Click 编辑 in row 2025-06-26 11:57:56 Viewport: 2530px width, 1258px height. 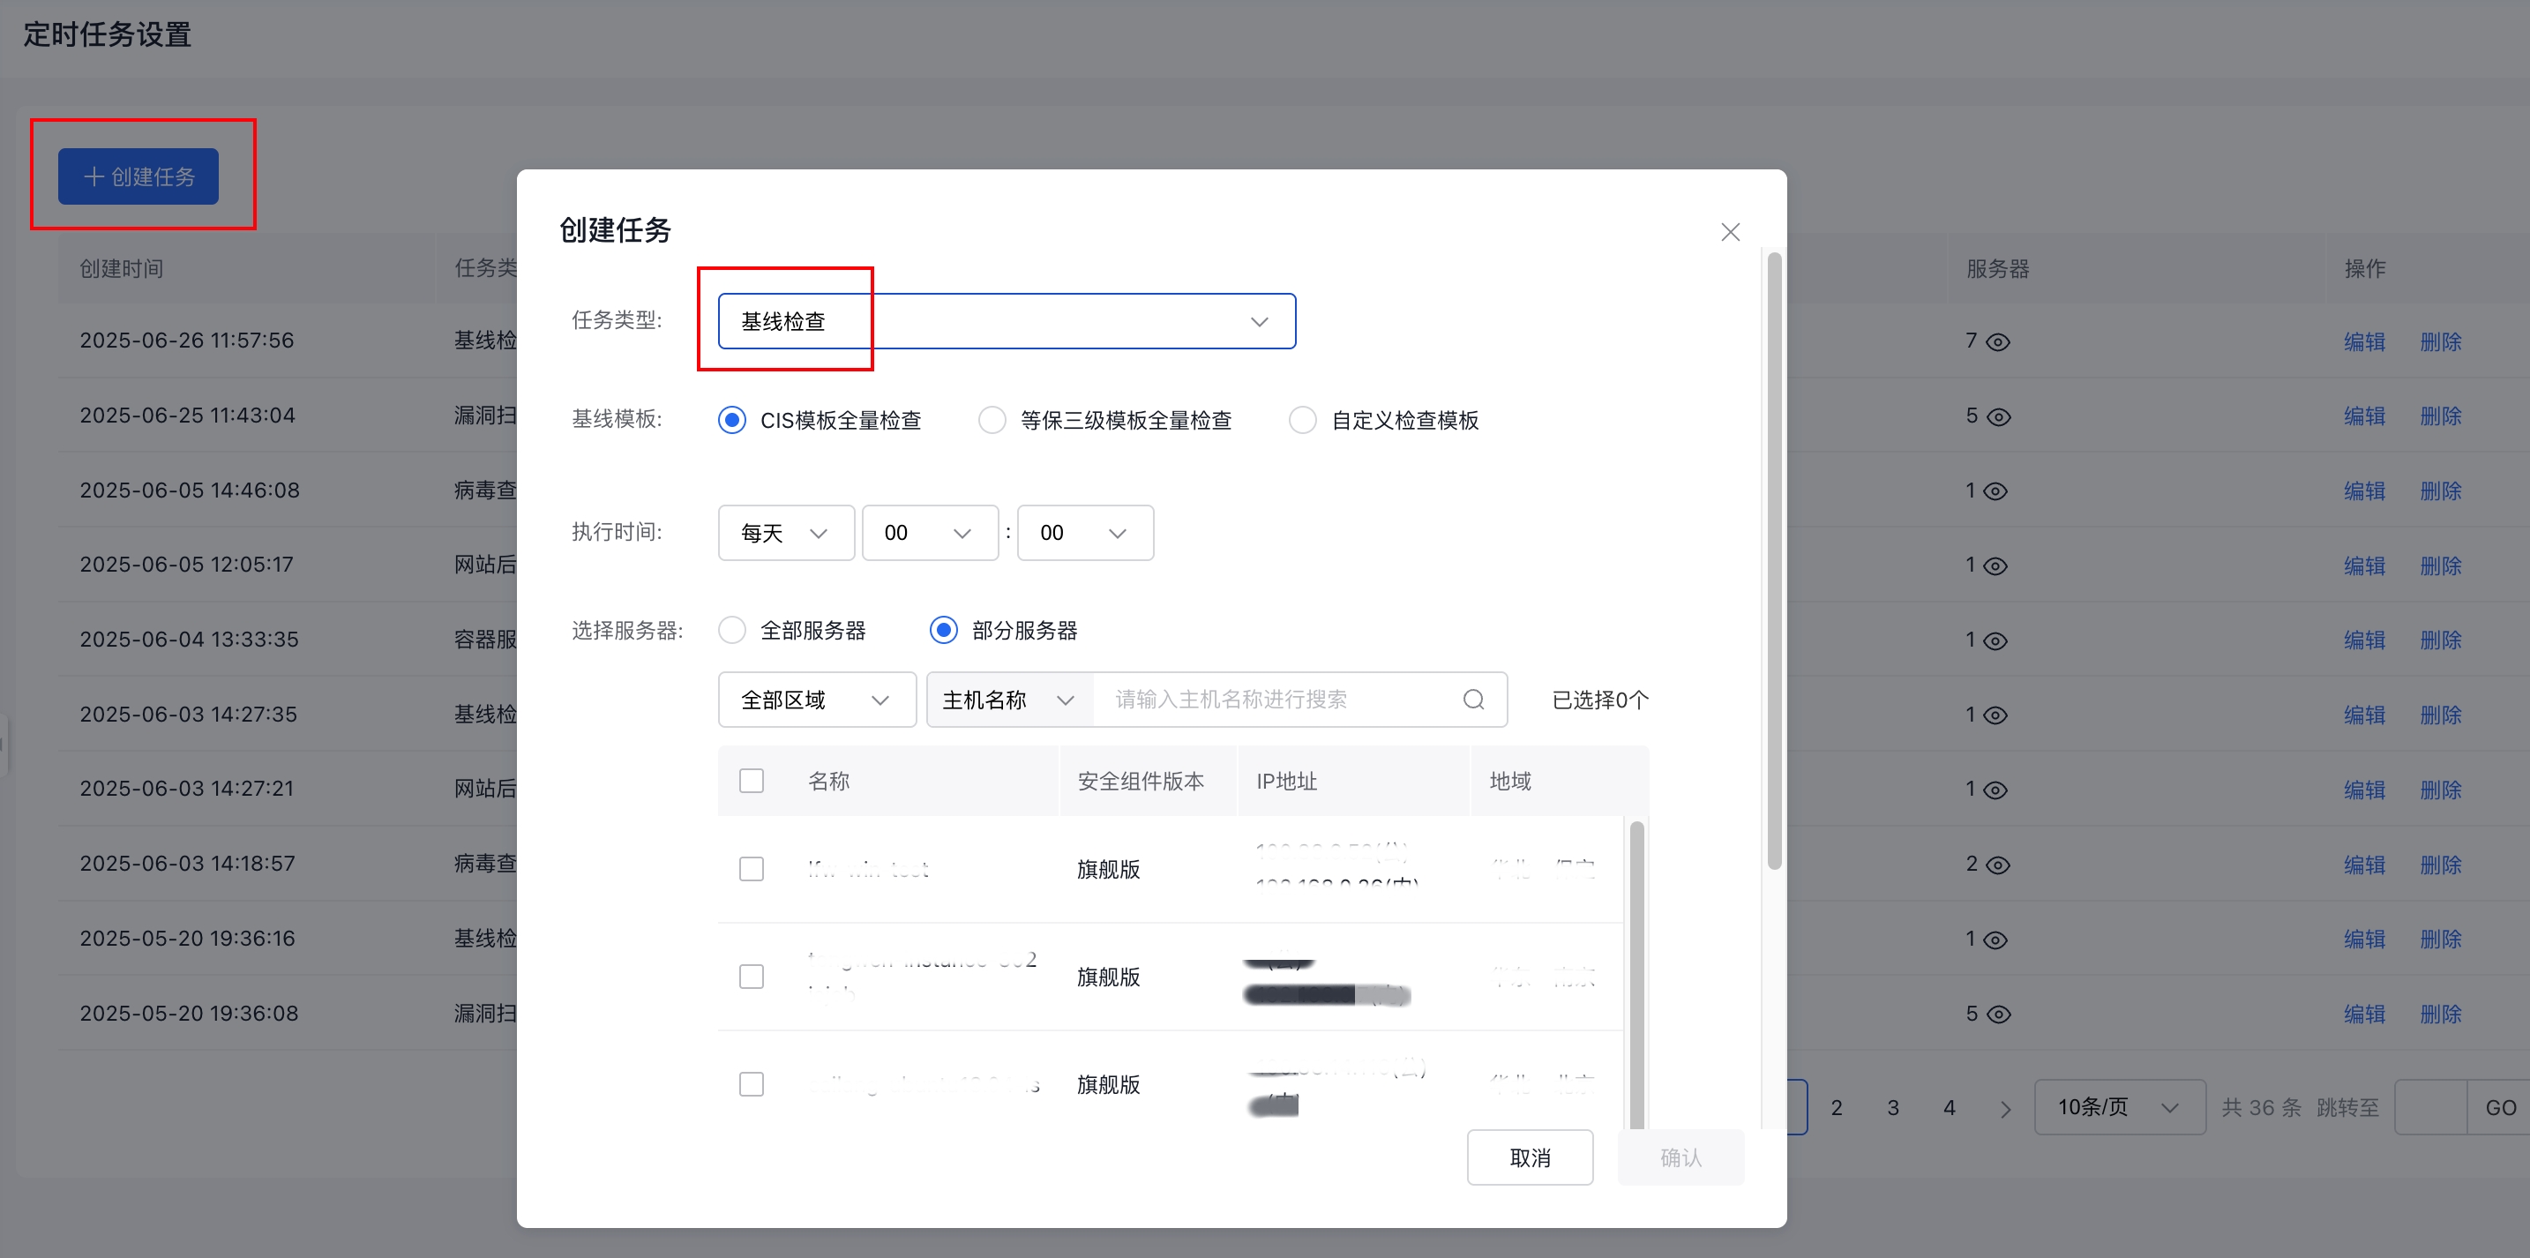tap(2364, 341)
